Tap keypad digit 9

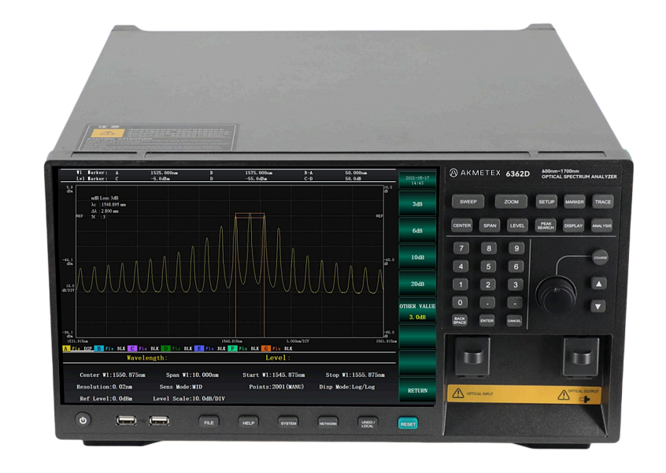coord(516,248)
